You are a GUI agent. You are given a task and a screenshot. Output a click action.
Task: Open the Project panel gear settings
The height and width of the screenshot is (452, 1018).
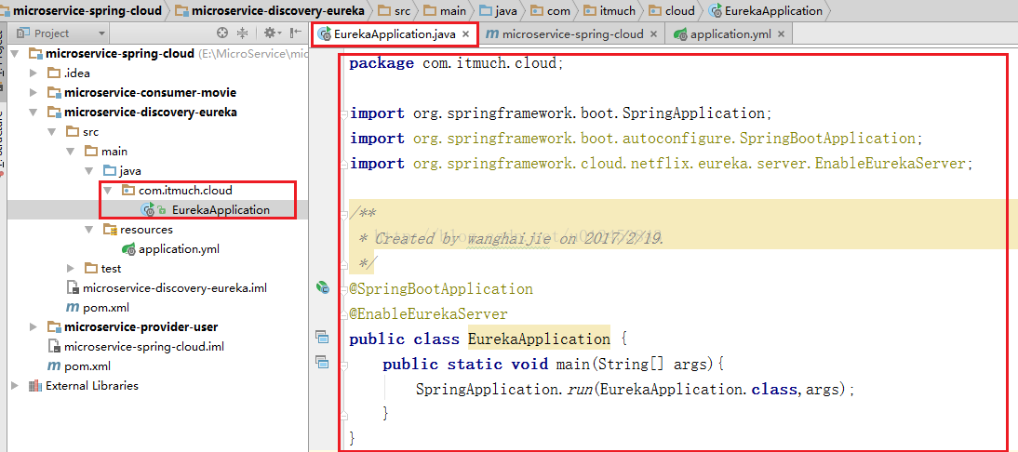[271, 33]
